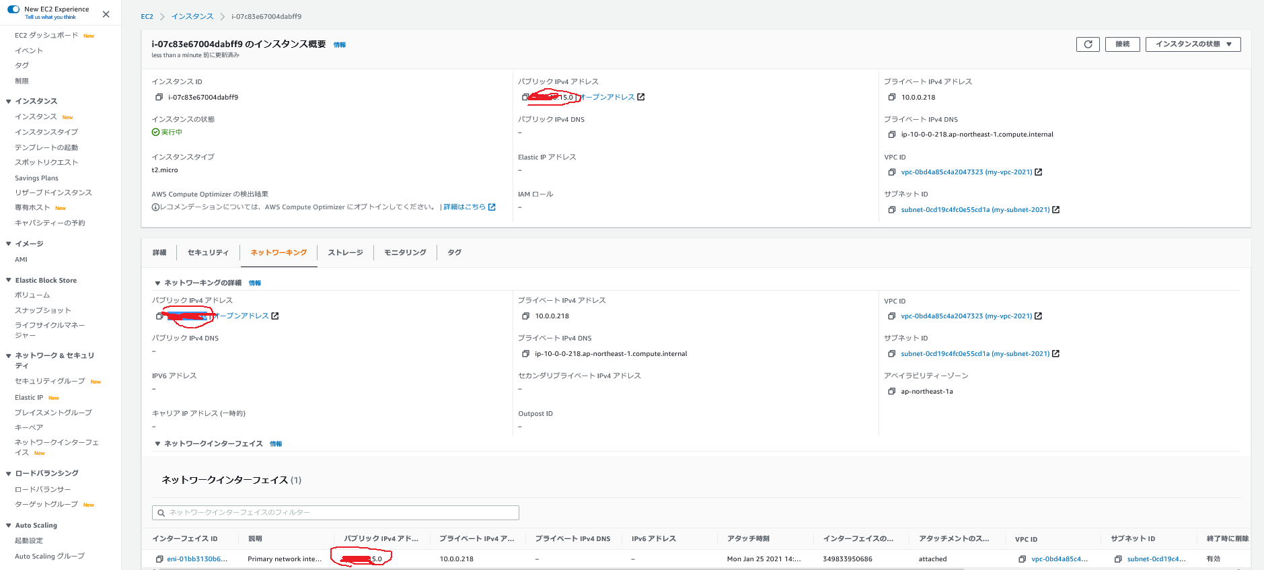Collapse Elastic Block Store sidebar group

[8, 281]
